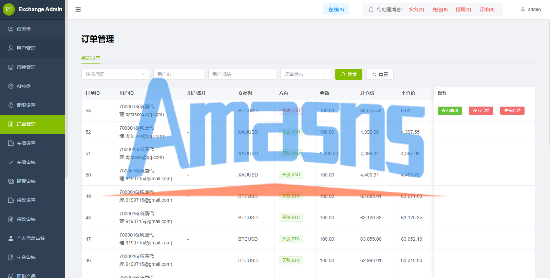Viewport: 550px width, 278px height.
Task: Click the green 搜索 button
Action: point(349,74)
